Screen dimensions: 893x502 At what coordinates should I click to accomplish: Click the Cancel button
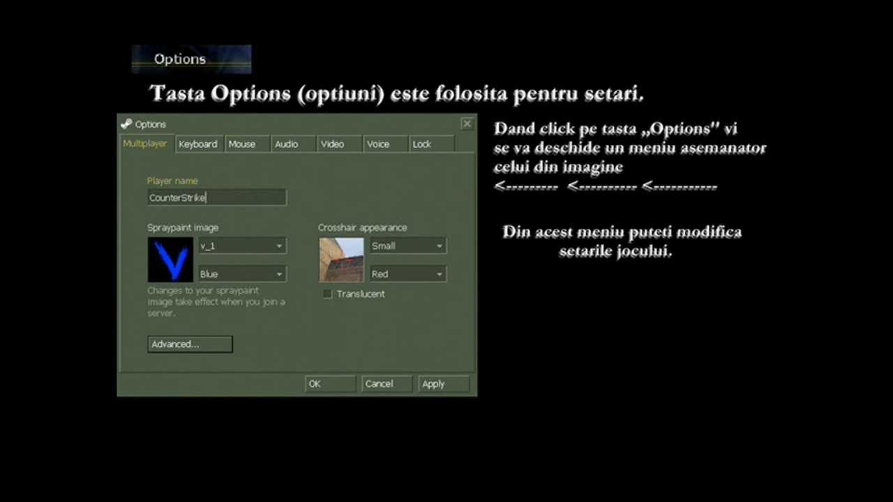click(387, 383)
